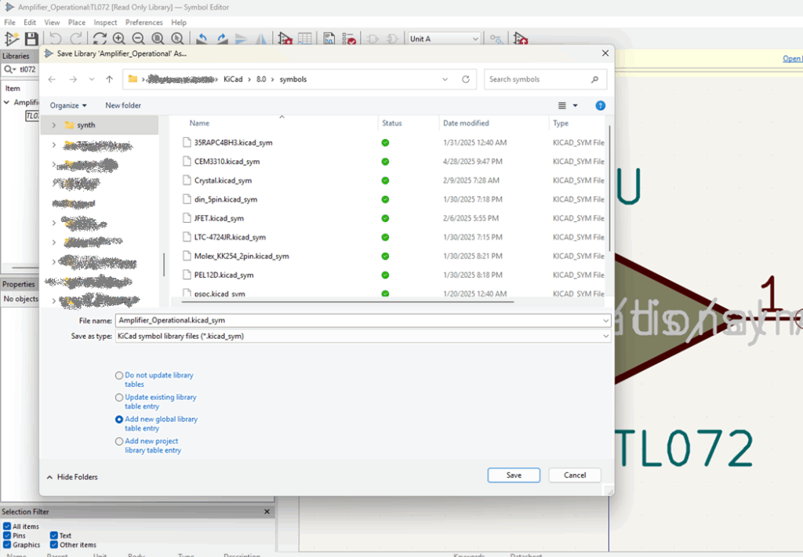Toggle Pins checkbox in Selection Filter
The width and height of the screenshot is (803, 557).
coord(7,536)
